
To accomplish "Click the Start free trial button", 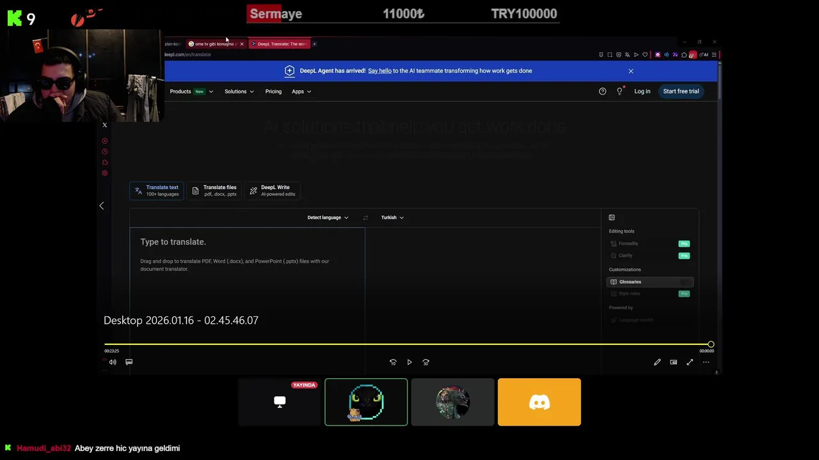I will [x=681, y=91].
